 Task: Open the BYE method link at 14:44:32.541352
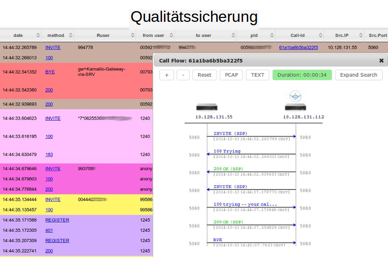(x=50, y=72)
